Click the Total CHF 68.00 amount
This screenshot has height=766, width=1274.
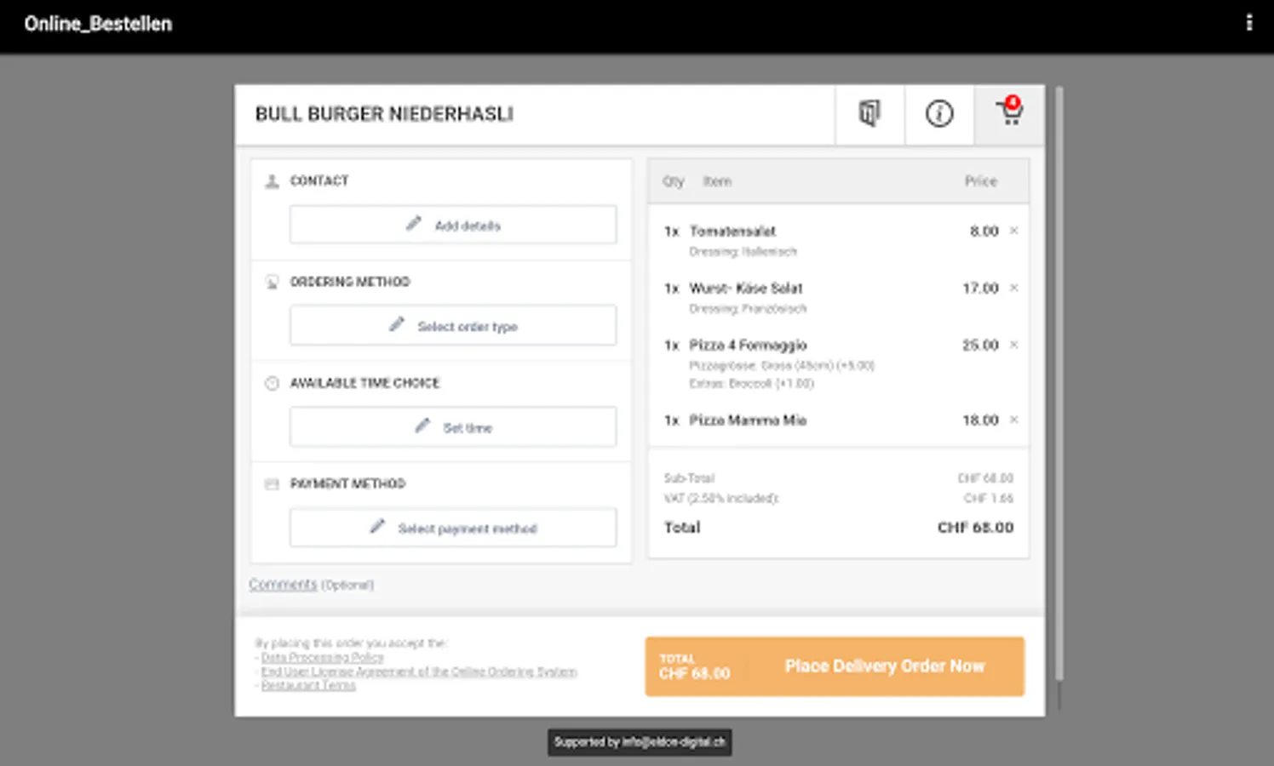click(x=975, y=528)
